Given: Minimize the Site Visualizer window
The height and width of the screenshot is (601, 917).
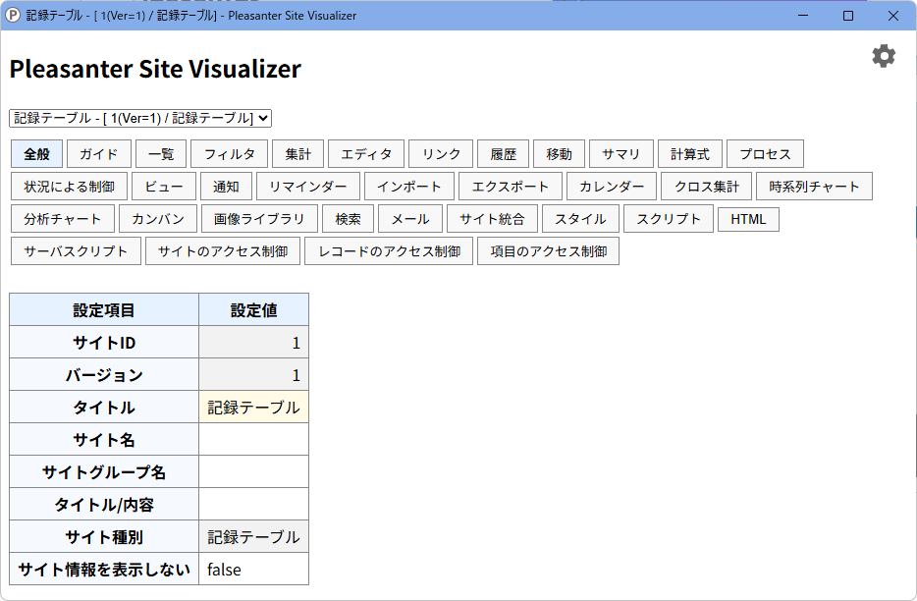Looking at the screenshot, I should coord(803,15).
